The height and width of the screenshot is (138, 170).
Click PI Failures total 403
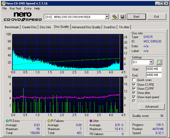(79, 133)
